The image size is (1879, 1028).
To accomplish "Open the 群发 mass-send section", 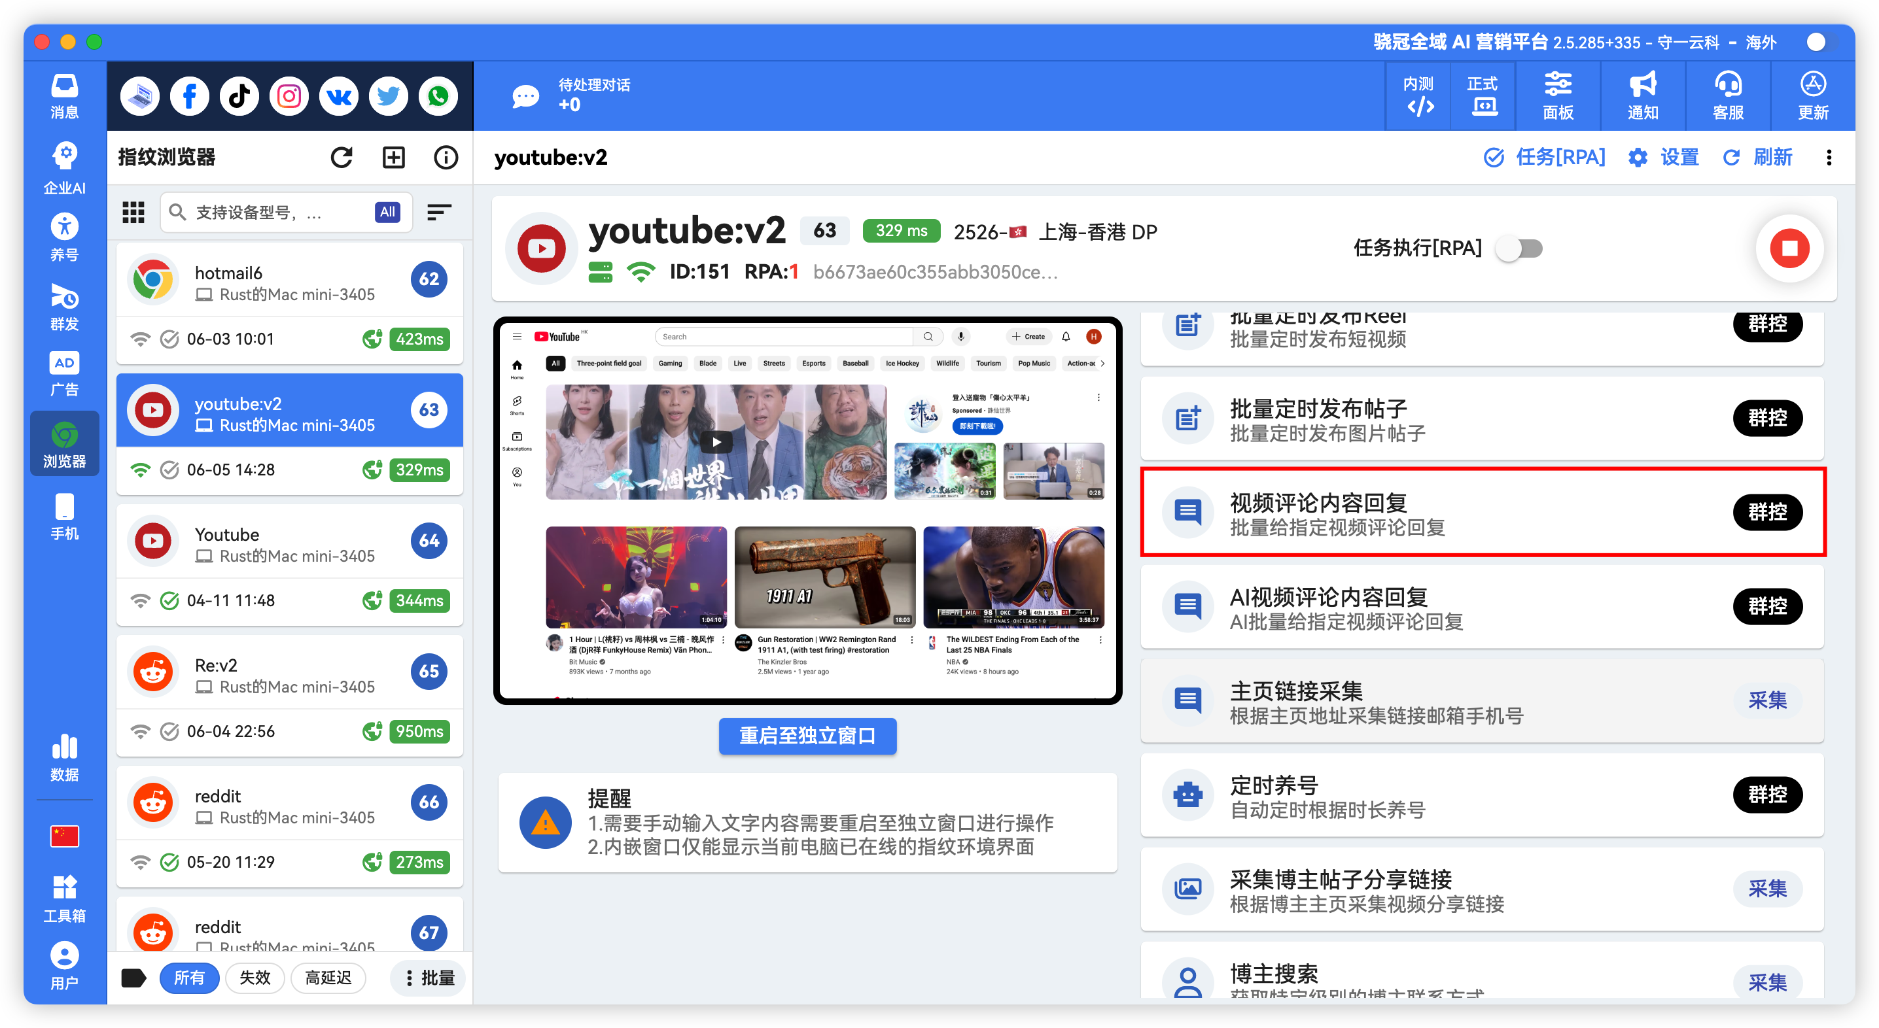I will point(64,306).
